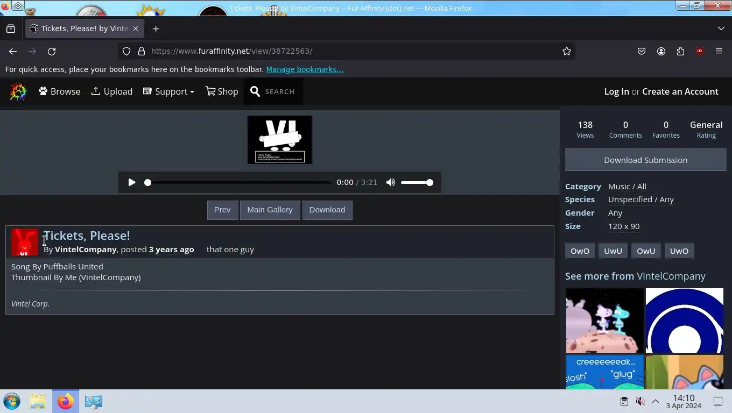
Task: Select the OwU tag
Action: [x=646, y=251]
